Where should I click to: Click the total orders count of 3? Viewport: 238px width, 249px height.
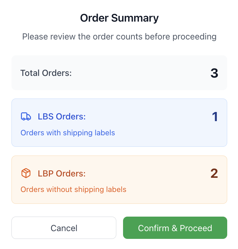pyautogui.click(x=214, y=73)
